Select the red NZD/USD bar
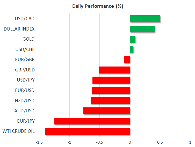 [110, 101]
